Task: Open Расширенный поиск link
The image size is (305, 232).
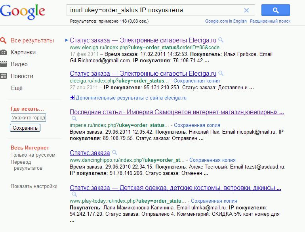Action: 270,21
